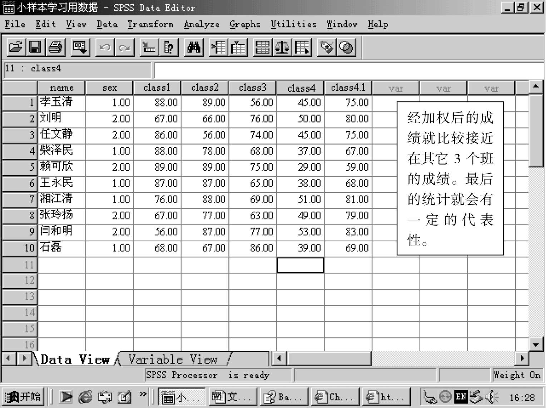
Task: Switch to the Variable View tab
Action: pos(173,359)
